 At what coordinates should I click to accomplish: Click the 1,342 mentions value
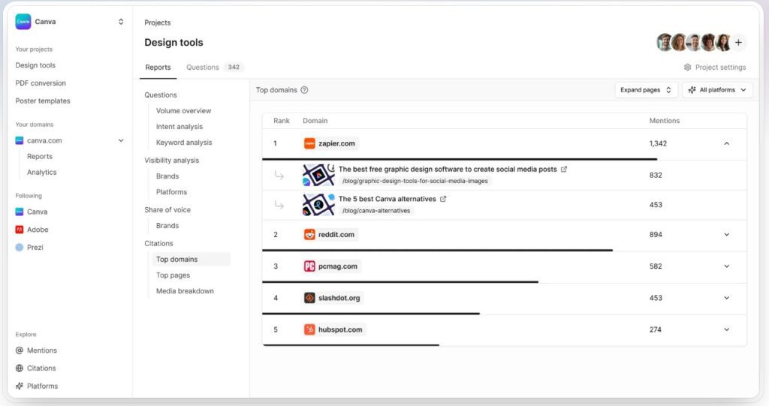(x=658, y=143)
